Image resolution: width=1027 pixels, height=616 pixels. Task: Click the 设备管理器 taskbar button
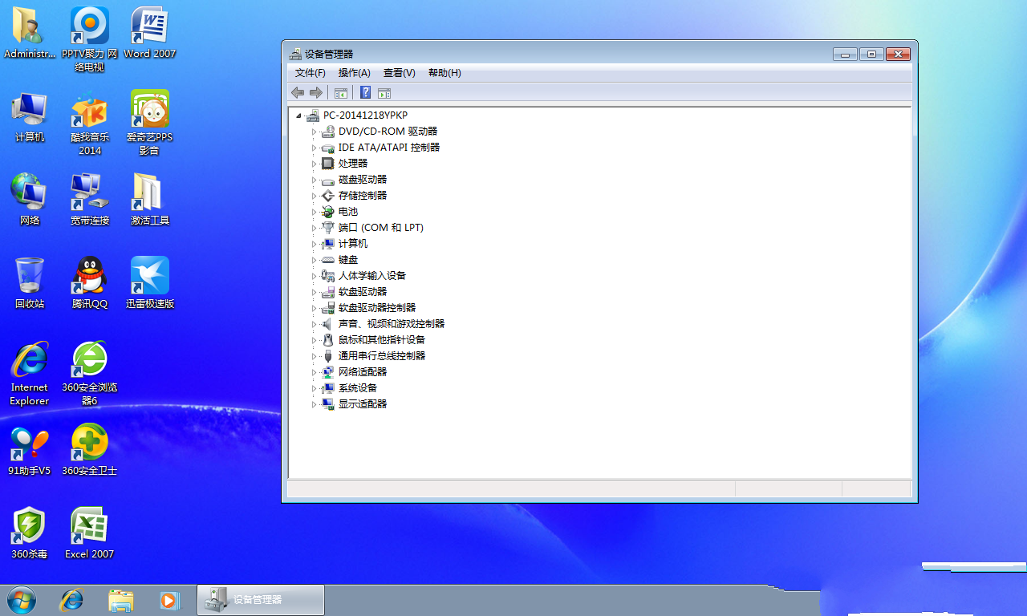click(x=261, y=599)
